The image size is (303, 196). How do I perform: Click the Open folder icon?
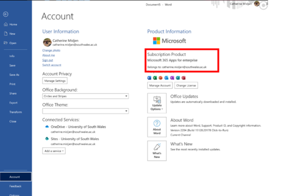click(x=5, y=43)
